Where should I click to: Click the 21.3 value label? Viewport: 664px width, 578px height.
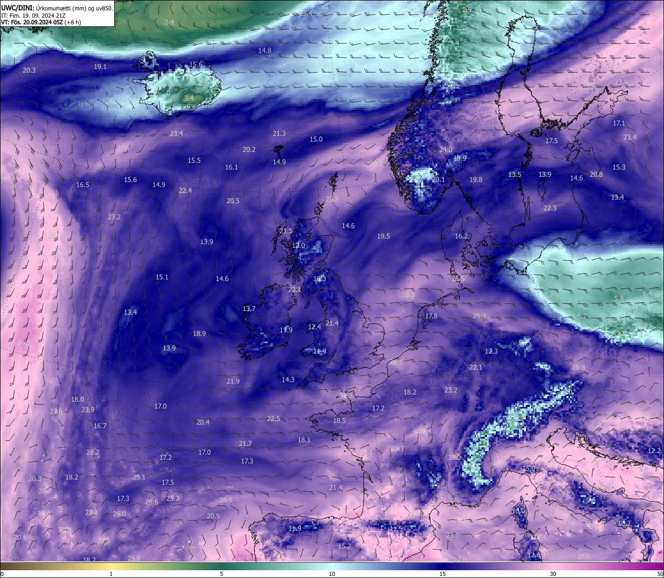[x=279, y=134]
